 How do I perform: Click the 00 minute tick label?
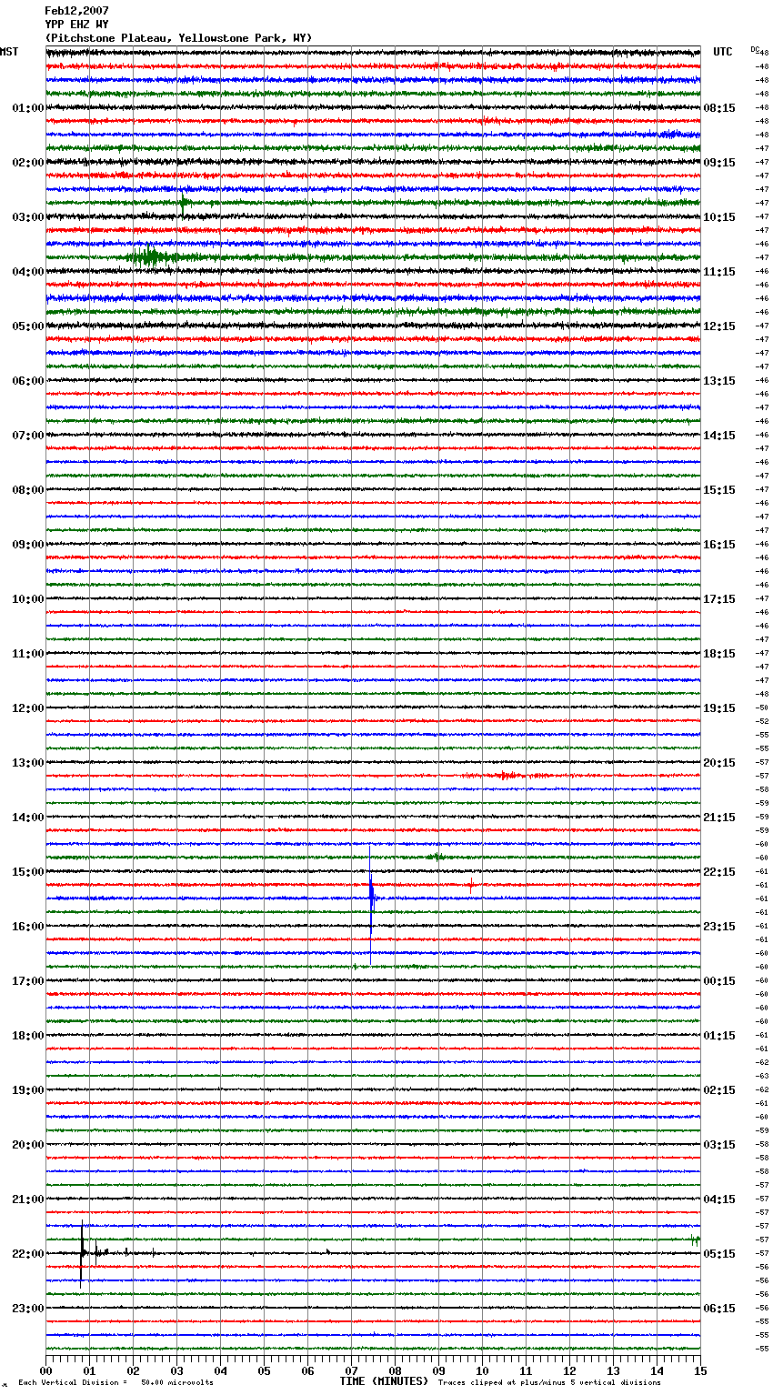click(45, 1370)
